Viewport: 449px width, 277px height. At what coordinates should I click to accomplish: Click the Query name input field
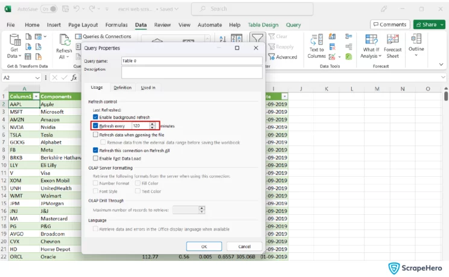point(191,61)
